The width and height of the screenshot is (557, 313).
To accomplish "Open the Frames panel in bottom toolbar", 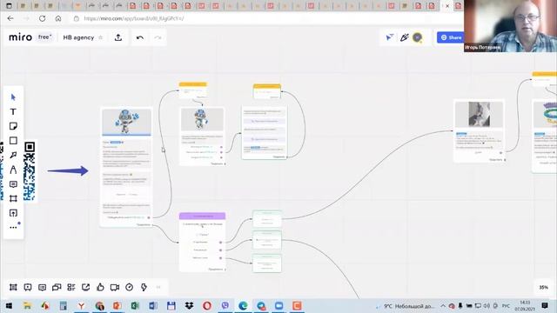I will tap(13, 288).
